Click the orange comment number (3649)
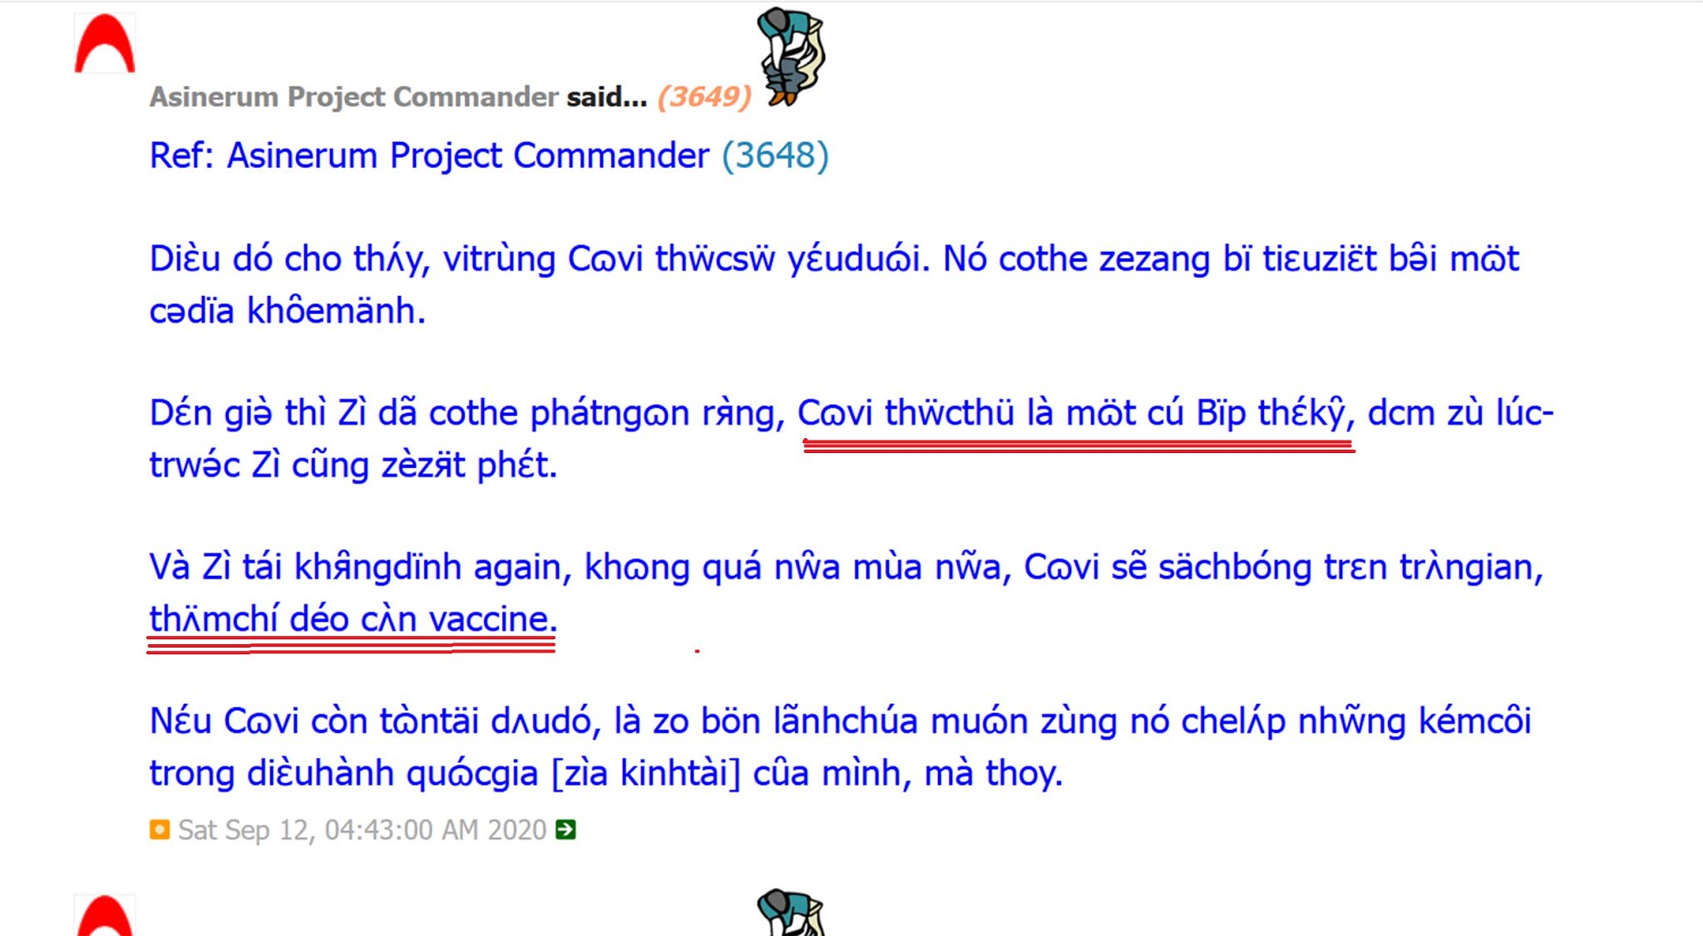 704,97
